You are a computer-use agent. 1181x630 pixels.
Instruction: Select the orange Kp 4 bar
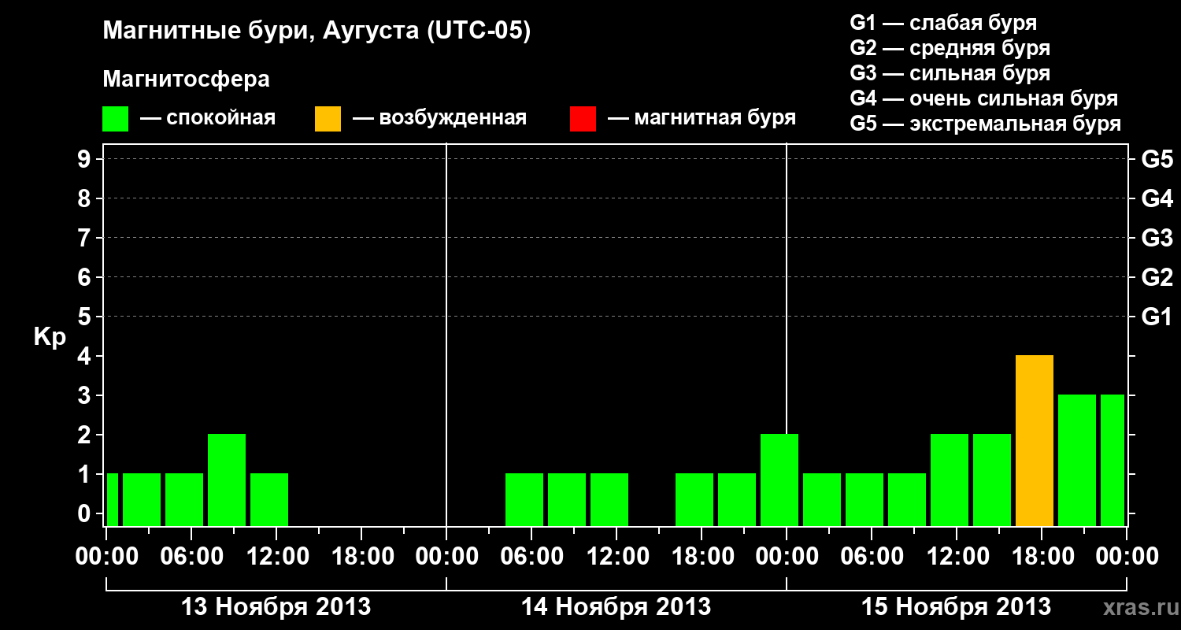point(1035,441)
